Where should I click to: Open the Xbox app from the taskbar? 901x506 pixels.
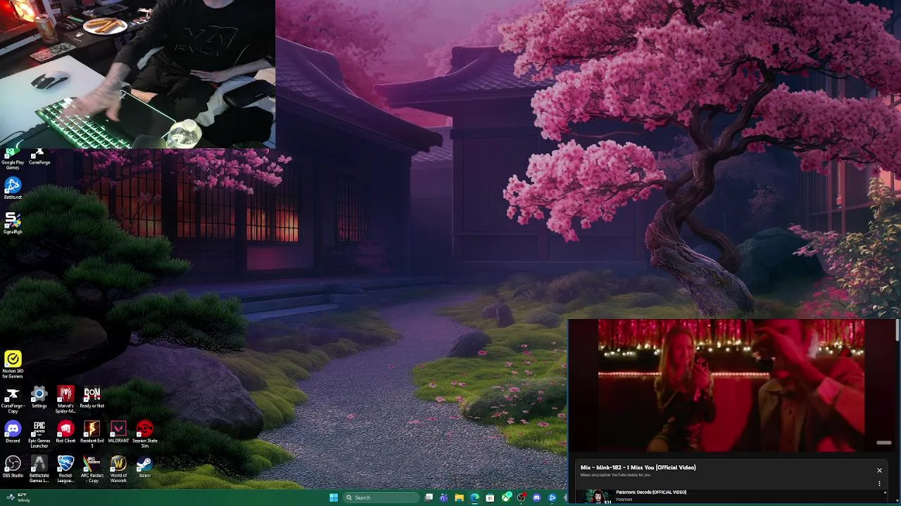[506, 498]
